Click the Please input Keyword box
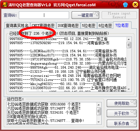The image size is (140, 131). click(x=119, y=15)
